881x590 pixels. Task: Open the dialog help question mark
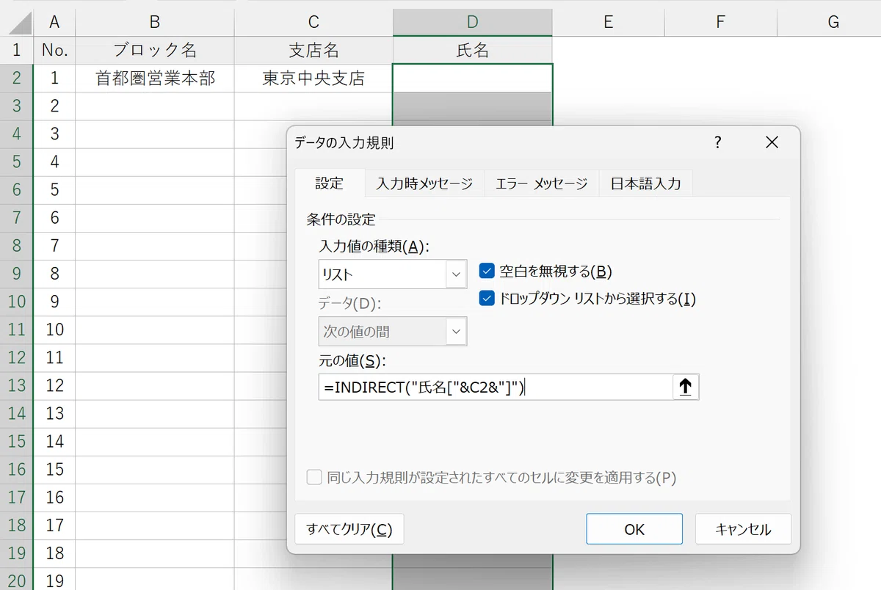pos(718,142)
